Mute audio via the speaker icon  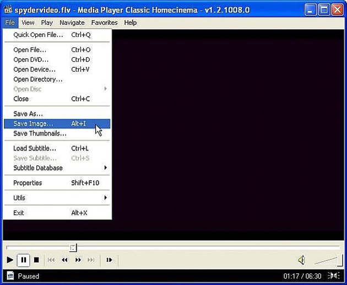pyautogui.click(x=301, y=260)
